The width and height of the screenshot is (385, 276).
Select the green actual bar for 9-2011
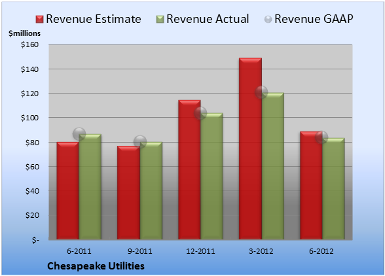click(151, 190)
